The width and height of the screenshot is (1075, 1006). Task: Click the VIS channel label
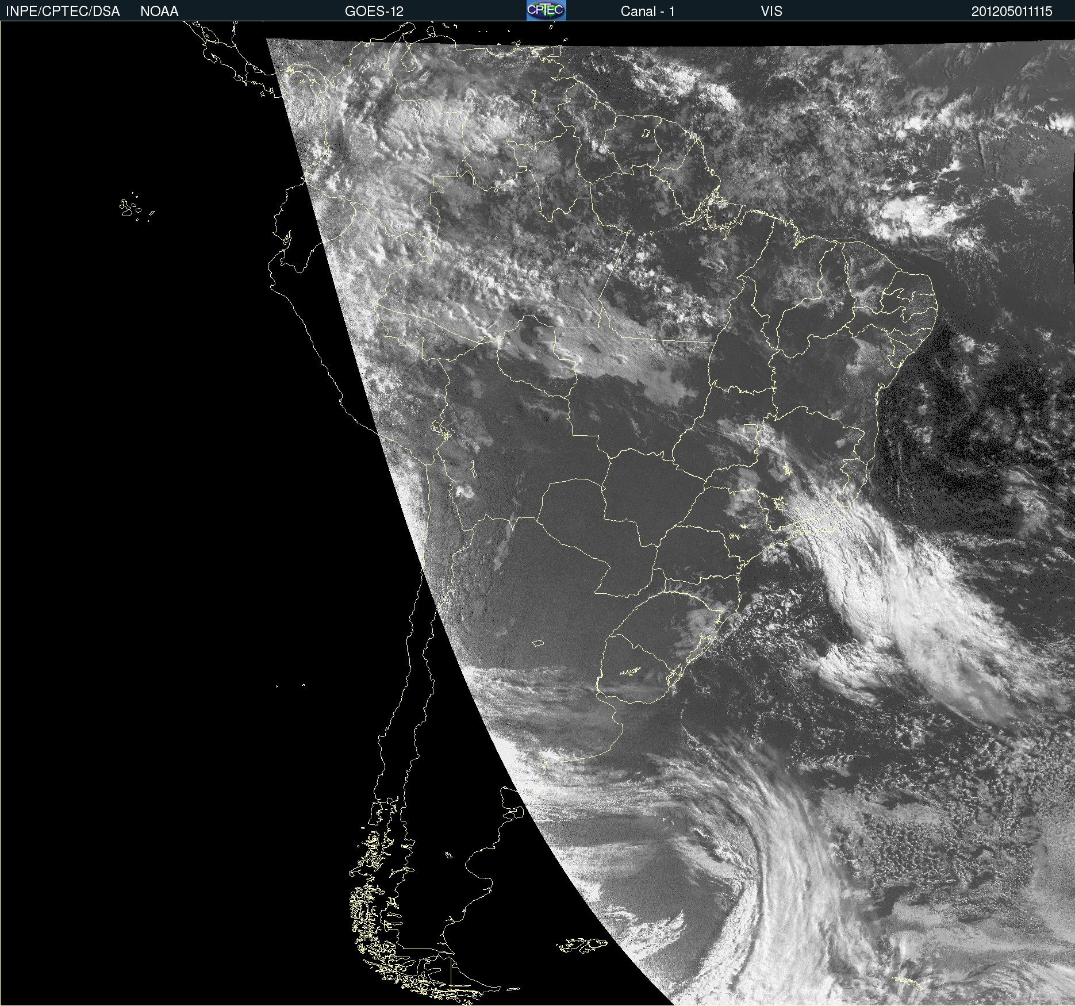[x=771, y=11]
